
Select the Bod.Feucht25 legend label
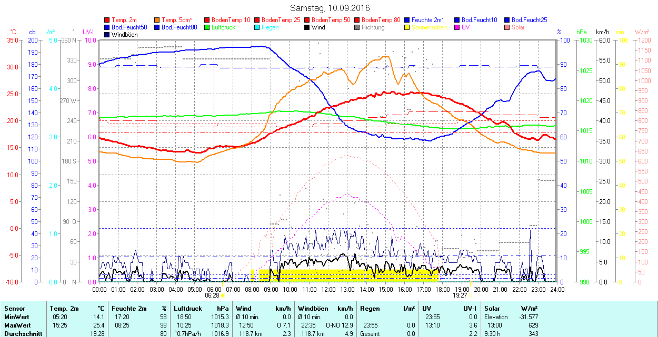[530, 19]
